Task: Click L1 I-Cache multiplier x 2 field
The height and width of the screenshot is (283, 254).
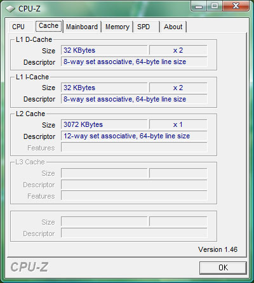Action: point(178,88)
